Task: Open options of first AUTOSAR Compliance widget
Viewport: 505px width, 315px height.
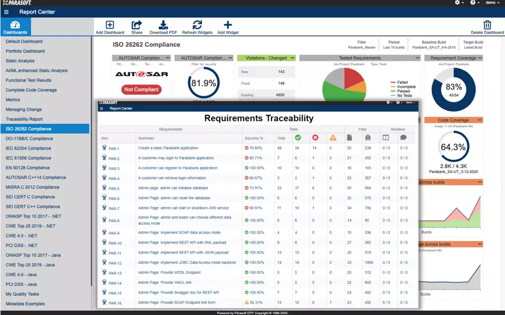Action: pyautogui.click(x=168, y=58)
